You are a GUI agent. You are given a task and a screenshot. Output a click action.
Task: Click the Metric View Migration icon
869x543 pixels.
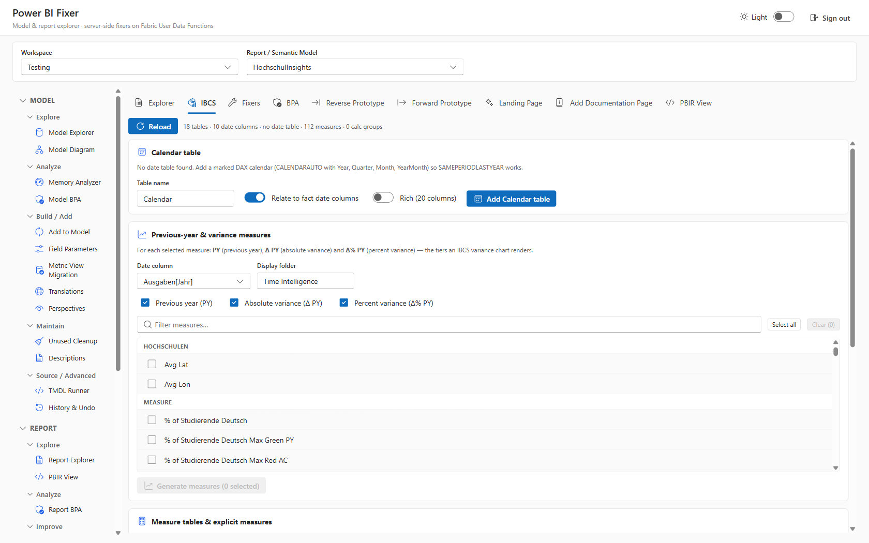(39, 270)
